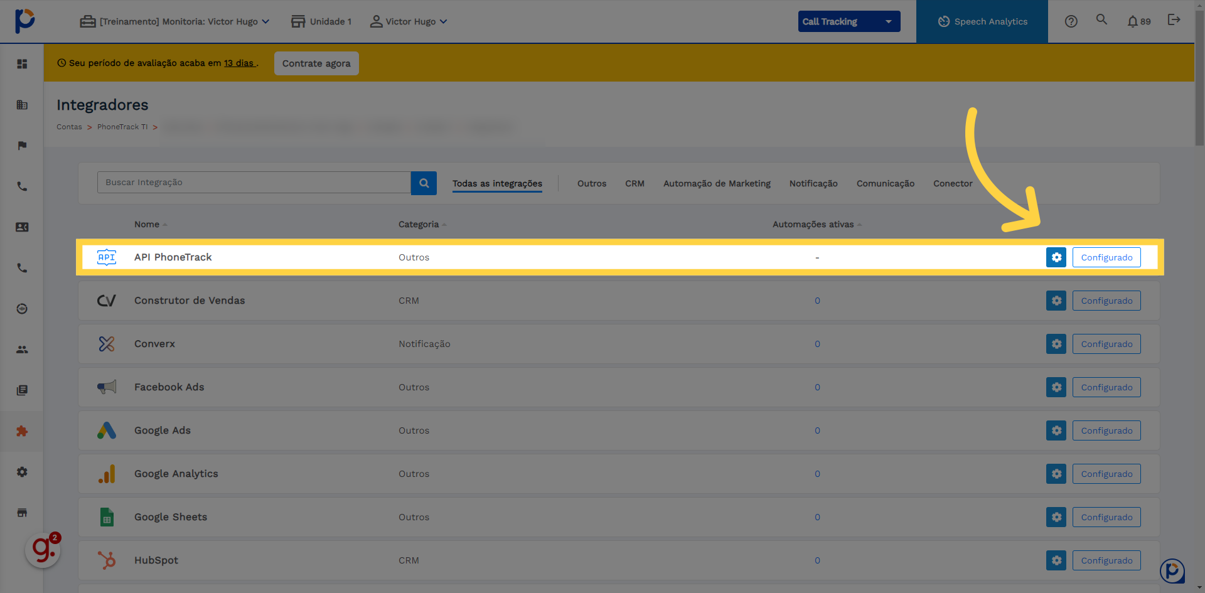The width and height of the screenshot is (1205, 593).
Task: Open the dashboard grid icon in sidebar
Action: (x=22, y=64)
